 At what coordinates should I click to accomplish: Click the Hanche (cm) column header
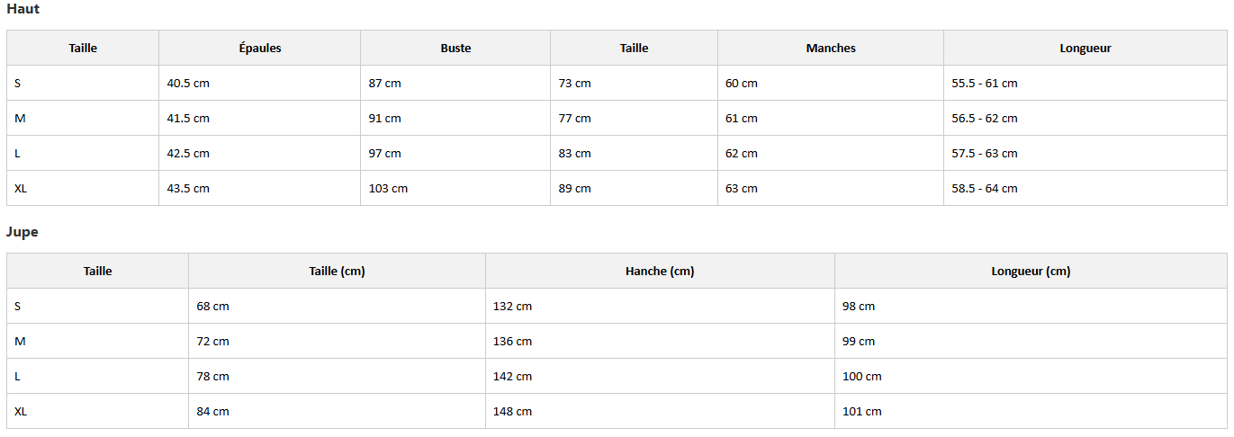[660, 272]
